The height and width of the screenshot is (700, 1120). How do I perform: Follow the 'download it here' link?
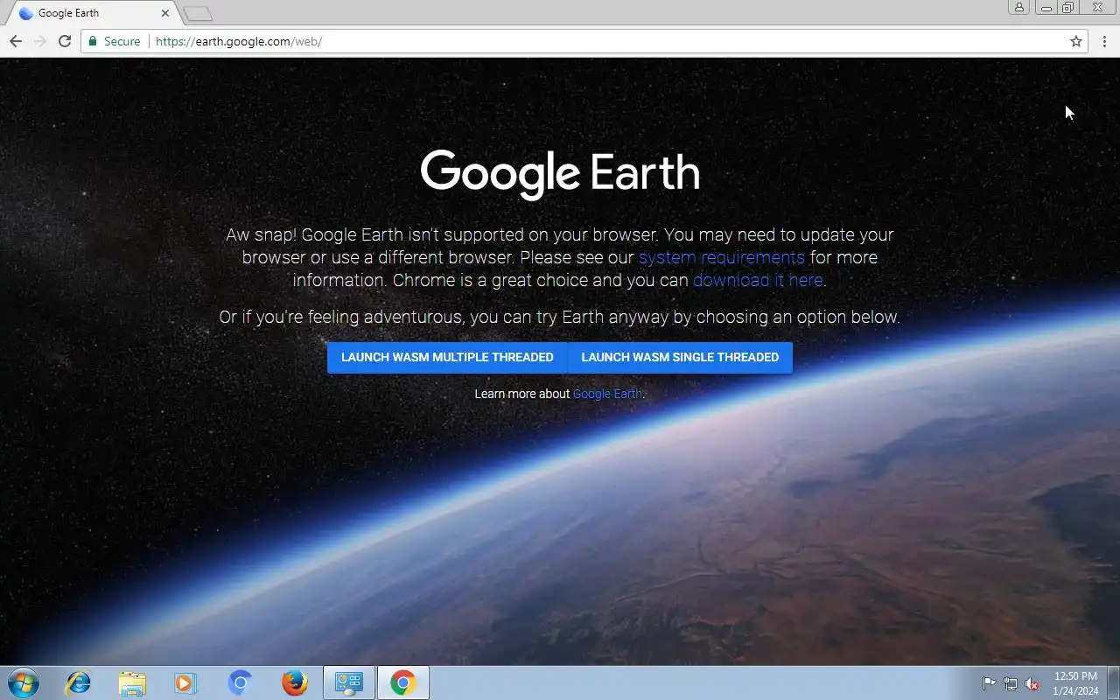click(758, 280)
